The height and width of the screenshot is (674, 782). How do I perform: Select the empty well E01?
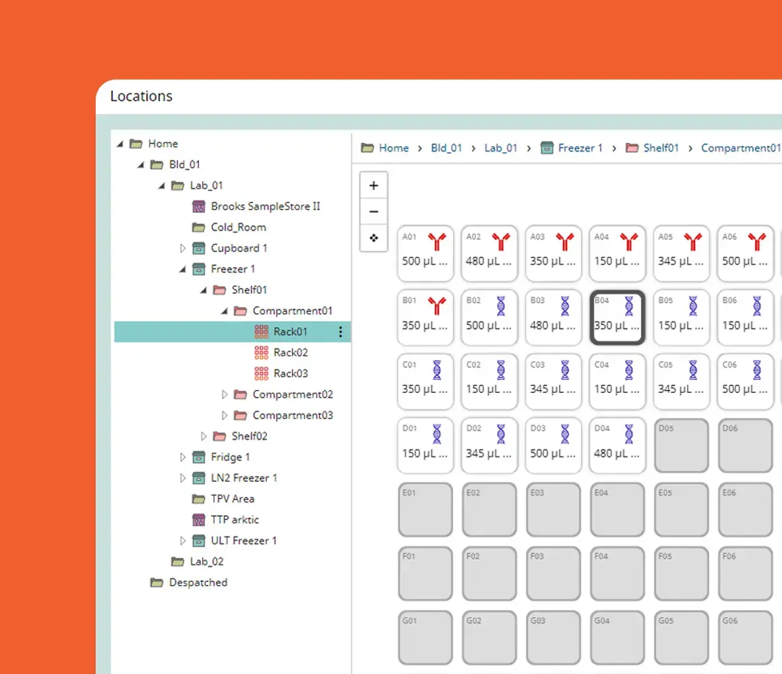pos(425,510)
